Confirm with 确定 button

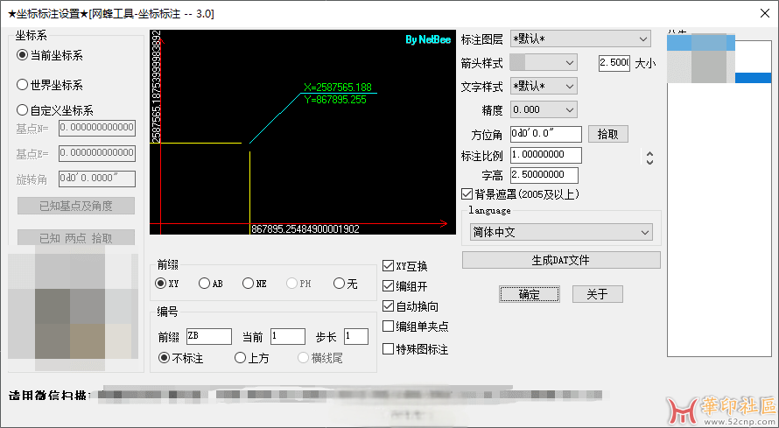coord(529,294)
